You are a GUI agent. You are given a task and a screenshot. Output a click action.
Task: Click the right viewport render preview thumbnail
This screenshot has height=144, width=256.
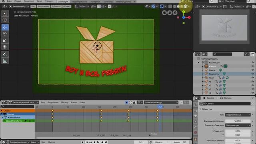tap(224, 28)
